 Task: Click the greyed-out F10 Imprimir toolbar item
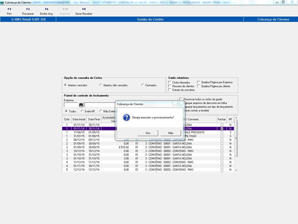65,11
